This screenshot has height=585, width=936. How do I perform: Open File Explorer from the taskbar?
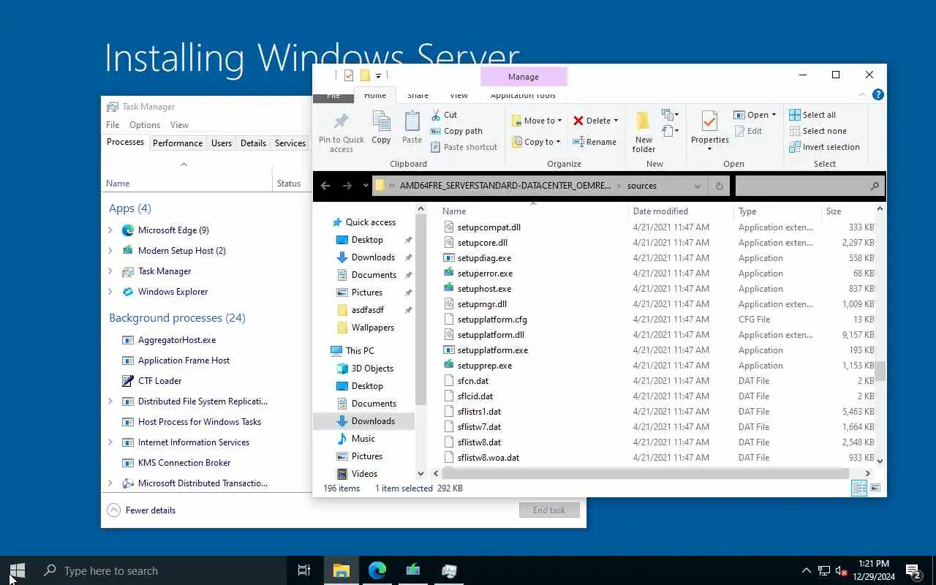[341, 570]
